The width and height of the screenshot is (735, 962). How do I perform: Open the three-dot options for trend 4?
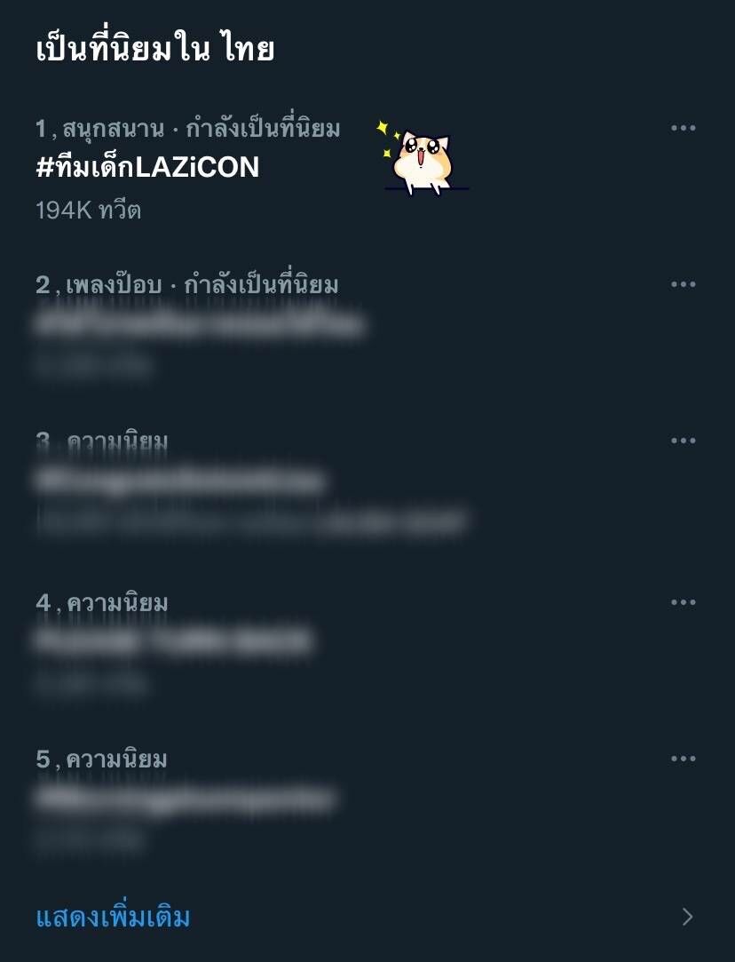pyautogui.click(x=683, y=602)
